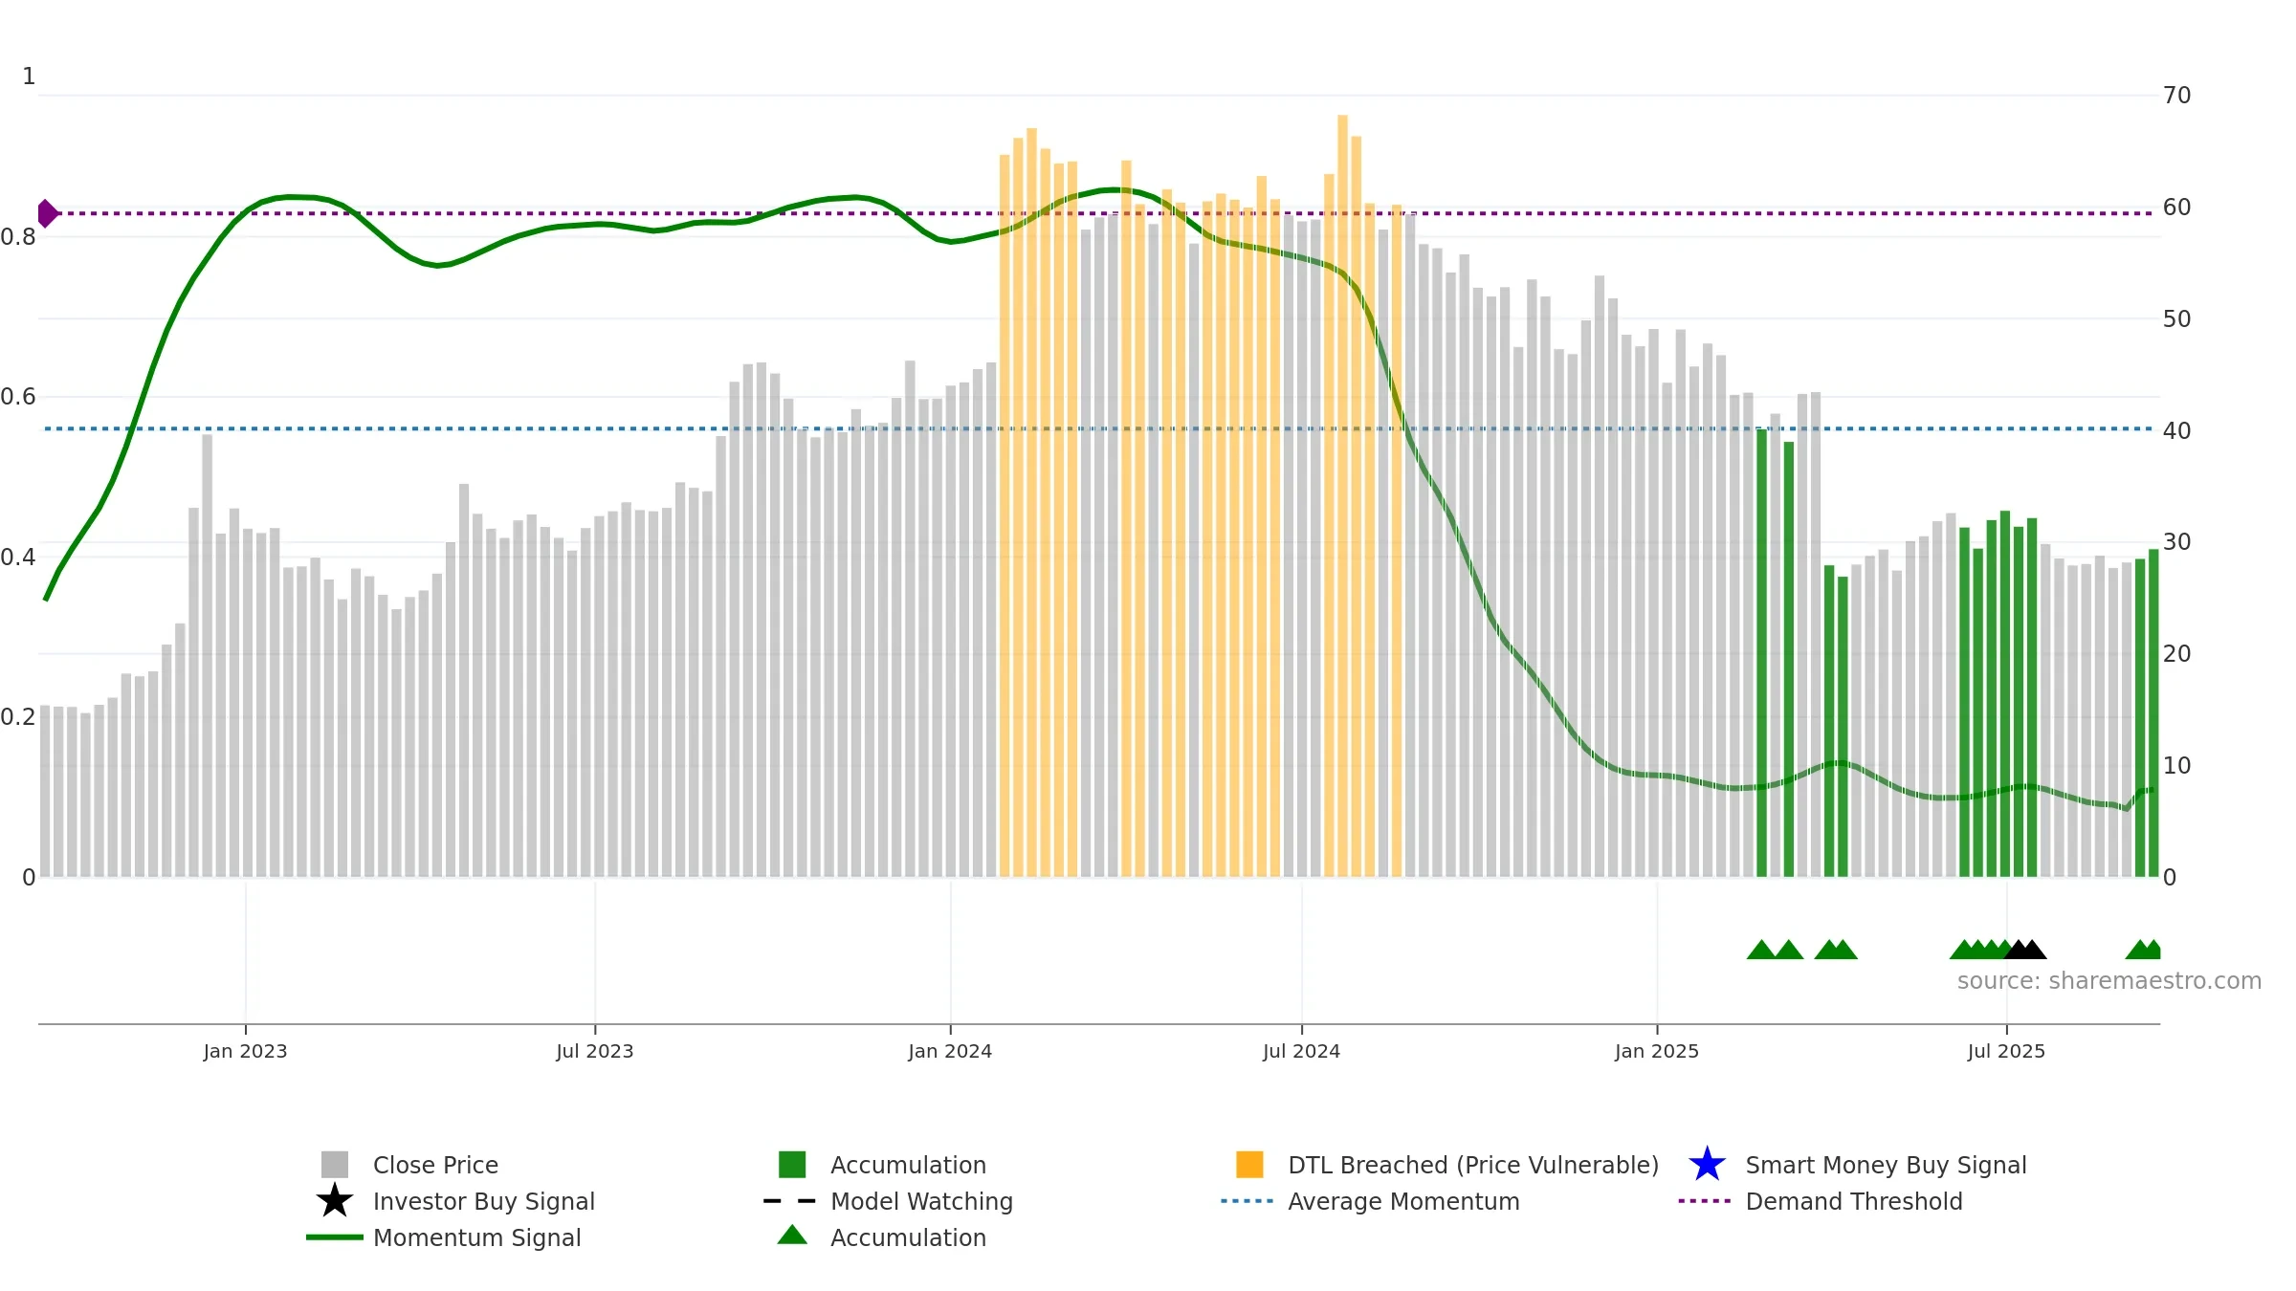Screen dimensions: 2296x1291
Task: Click the purple diamond Demand Threshold marker
Action: pyautogui.click(x=47, y=213)
